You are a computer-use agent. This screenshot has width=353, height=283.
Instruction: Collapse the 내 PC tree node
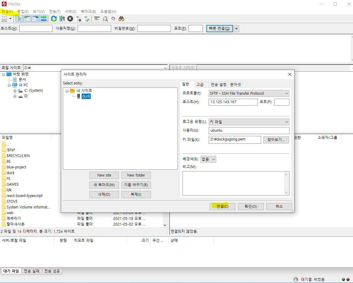pos(9,85)
